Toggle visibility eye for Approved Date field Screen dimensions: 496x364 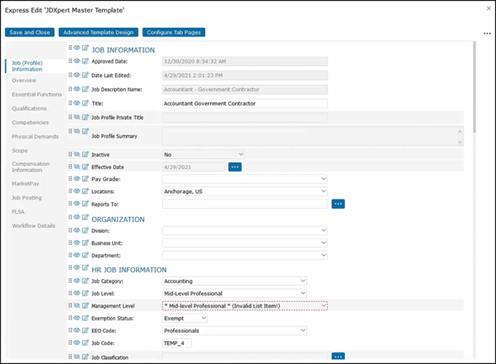[78, 60]
